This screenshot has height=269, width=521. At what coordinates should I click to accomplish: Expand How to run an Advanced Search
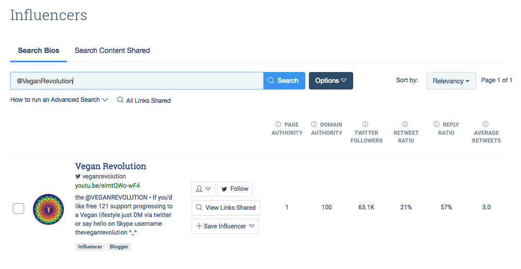point(59,100)
